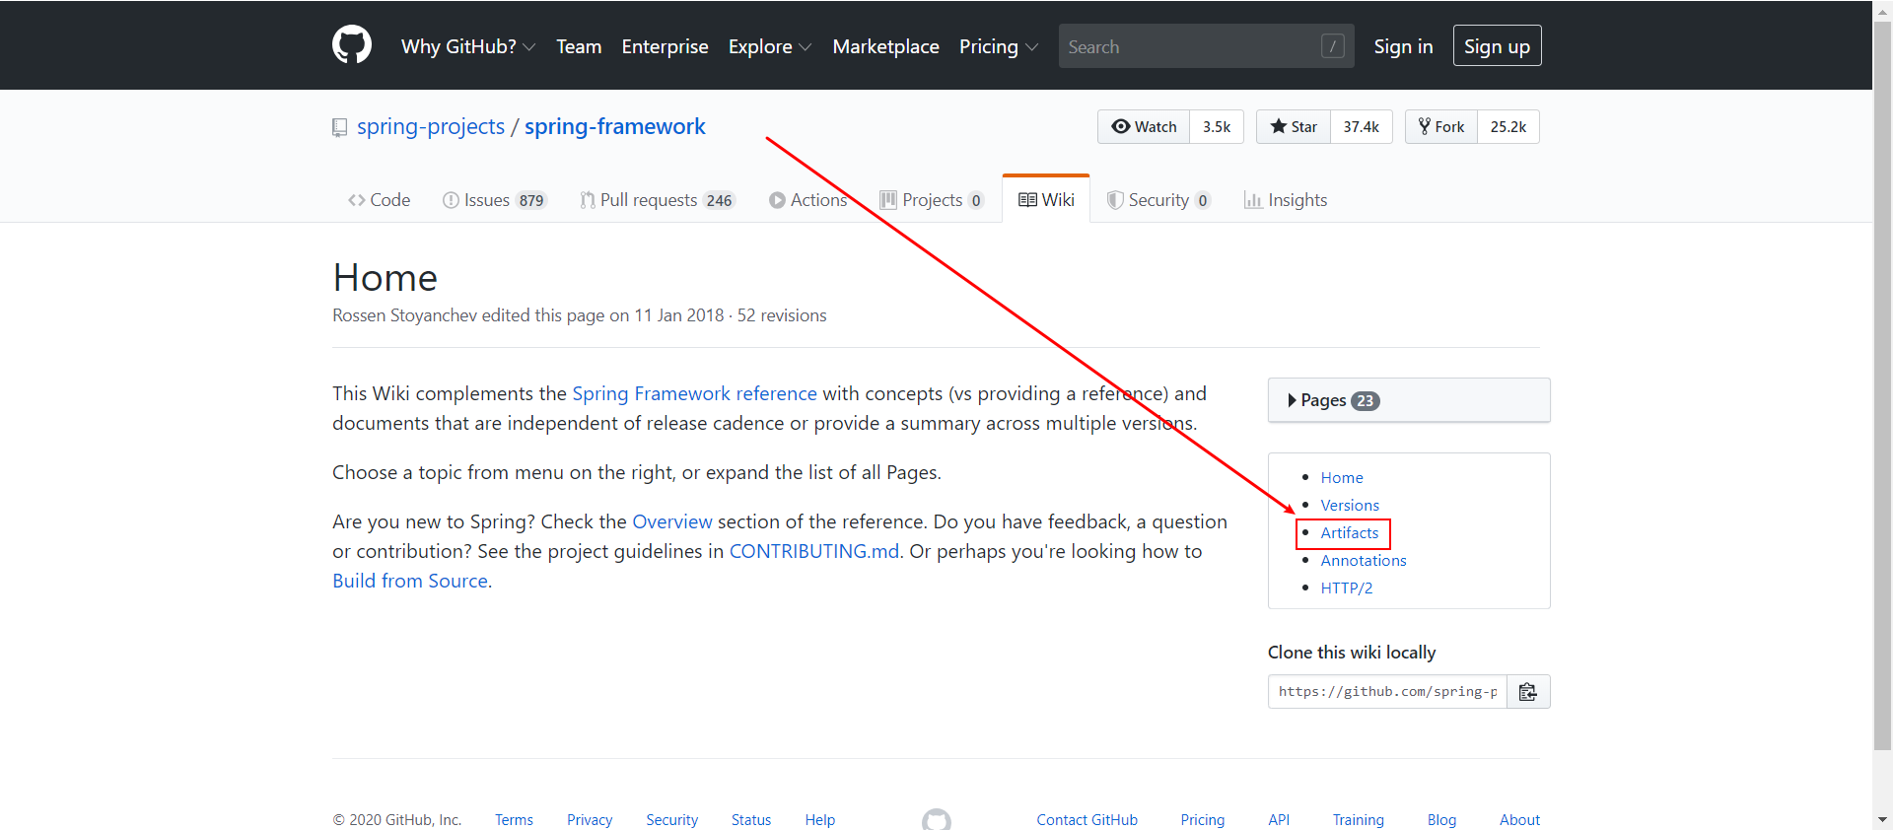
Task: Star the repository
Action: point(1294,126)
